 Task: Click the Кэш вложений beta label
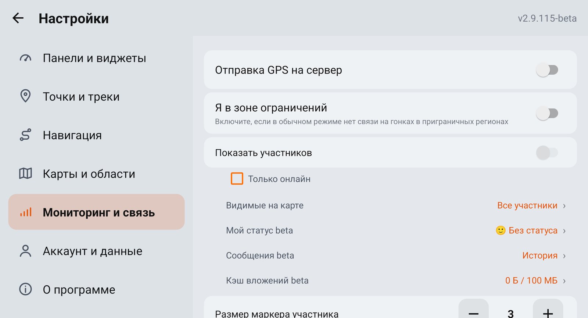267,281
